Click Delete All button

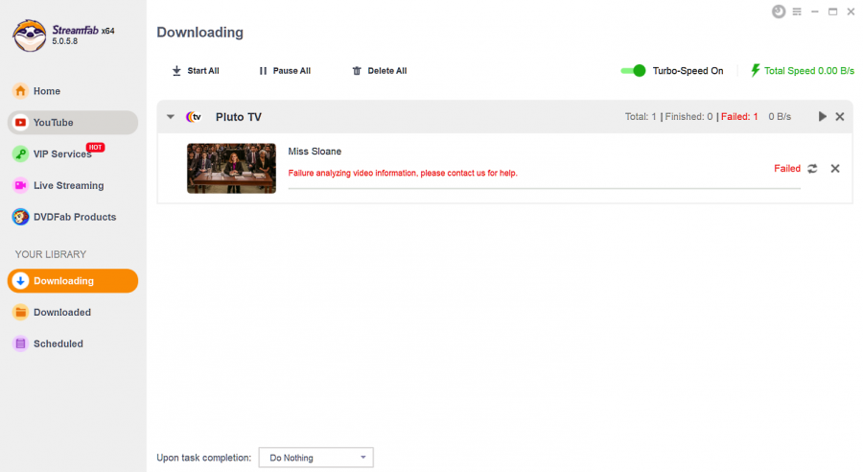tap(379, 70)
